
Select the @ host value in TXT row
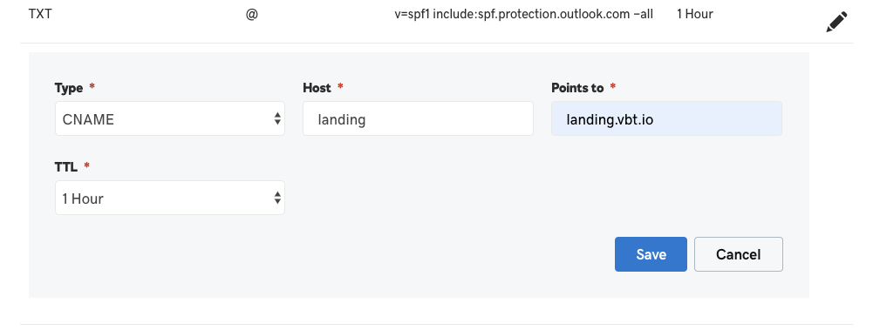click(x=252, y=15)
